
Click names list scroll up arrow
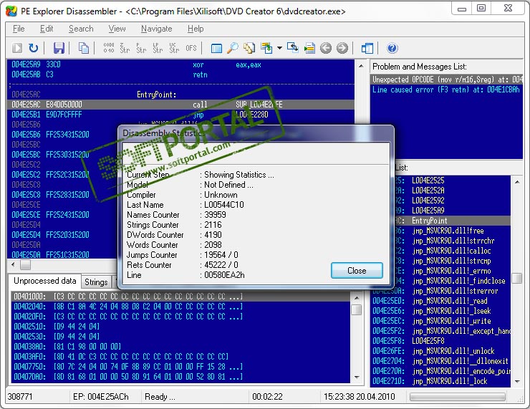click(x=517, y=182)
